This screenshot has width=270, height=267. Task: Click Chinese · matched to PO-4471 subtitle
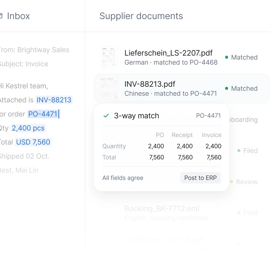171,94
